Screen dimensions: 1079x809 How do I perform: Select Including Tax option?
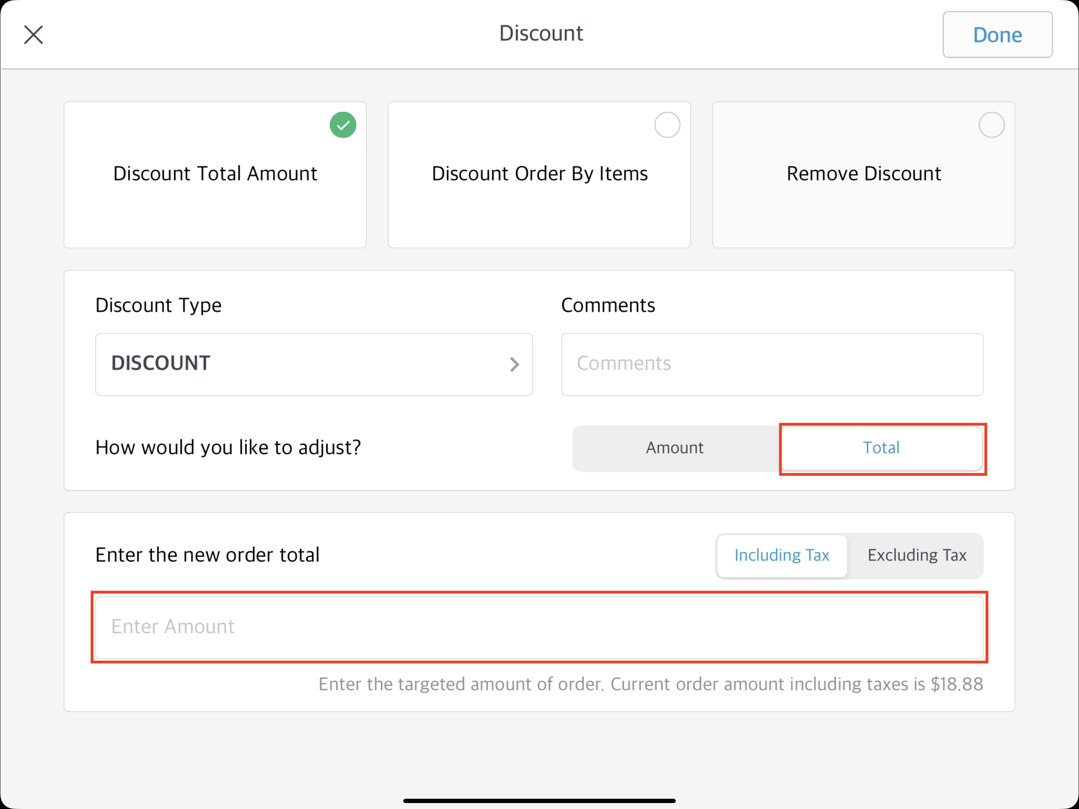782,555
